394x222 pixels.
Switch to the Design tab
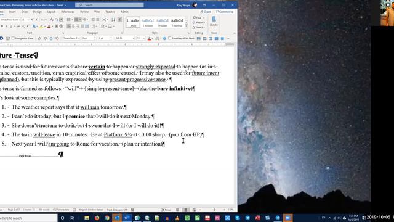point(38,12)
